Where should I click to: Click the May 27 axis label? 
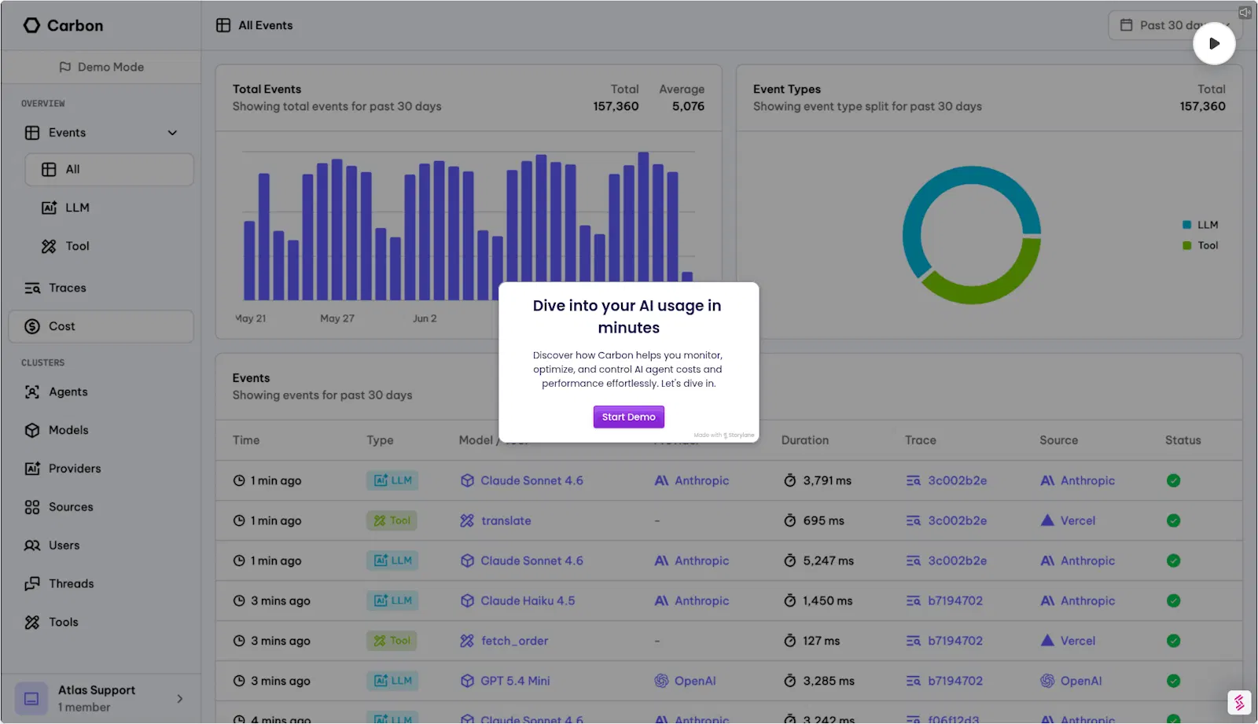pos(337,318)
